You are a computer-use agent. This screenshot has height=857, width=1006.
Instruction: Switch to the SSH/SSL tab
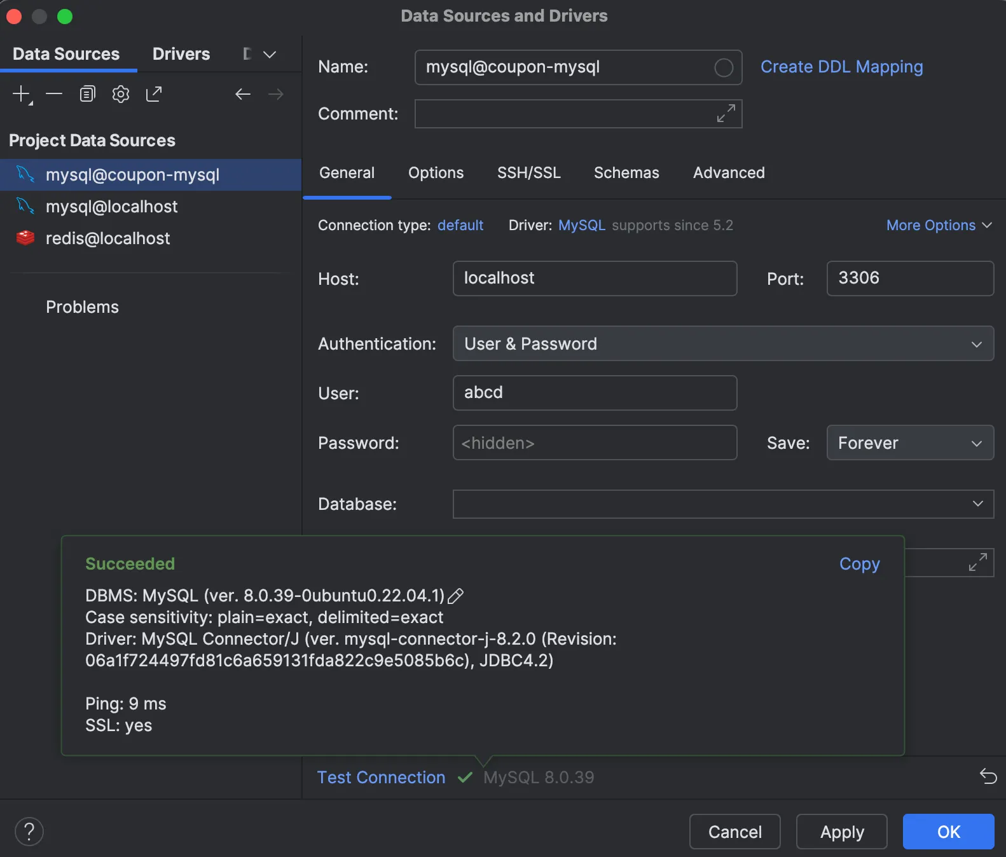click(x=528, y=173)
